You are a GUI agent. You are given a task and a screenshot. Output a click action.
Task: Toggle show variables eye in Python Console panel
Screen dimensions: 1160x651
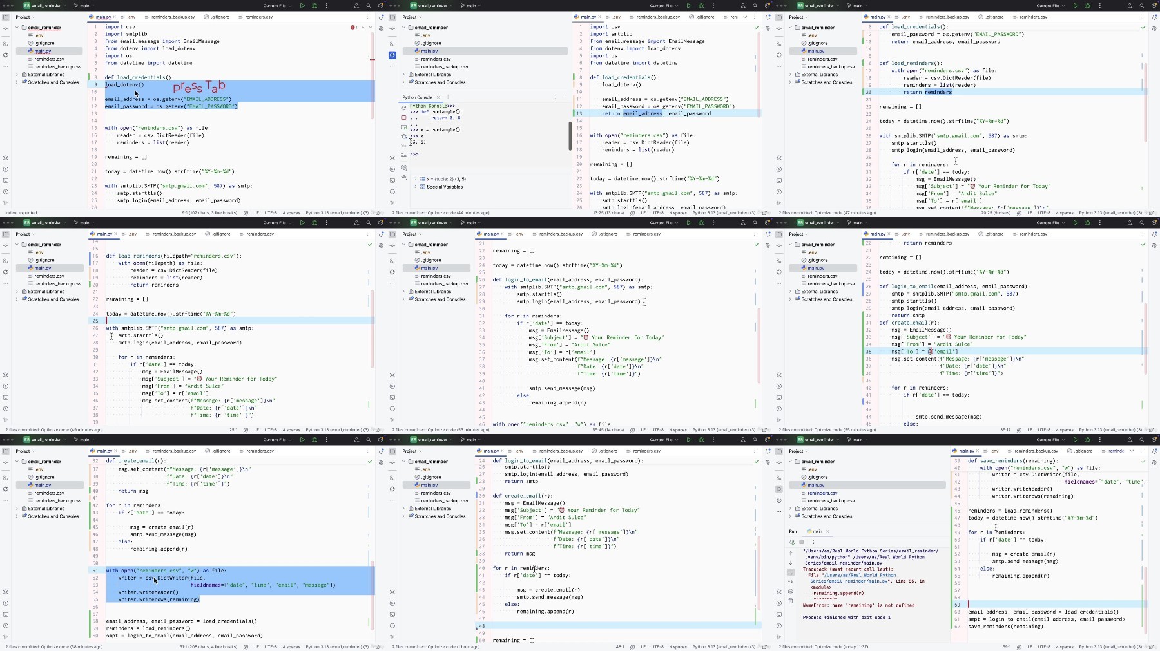tap(404, 177)
